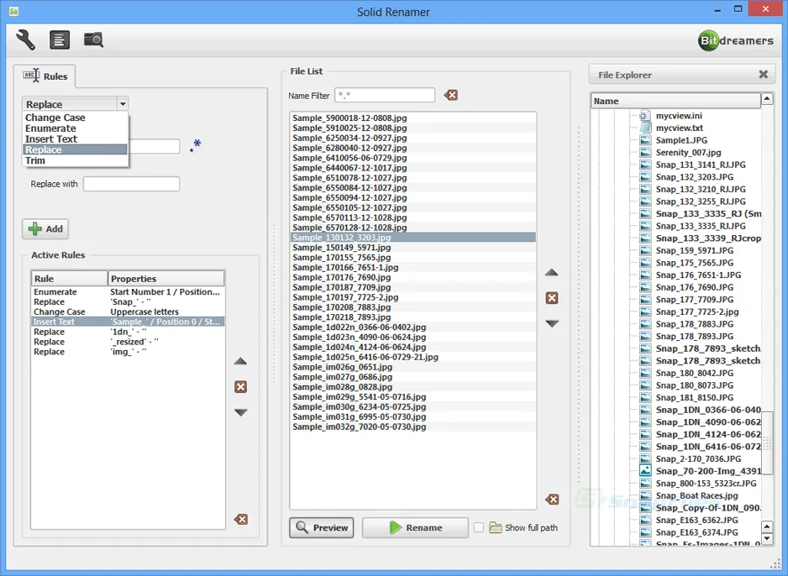788x576 pixels.
Task: Clear all files from File List
Action: click(x=552, y=499)
